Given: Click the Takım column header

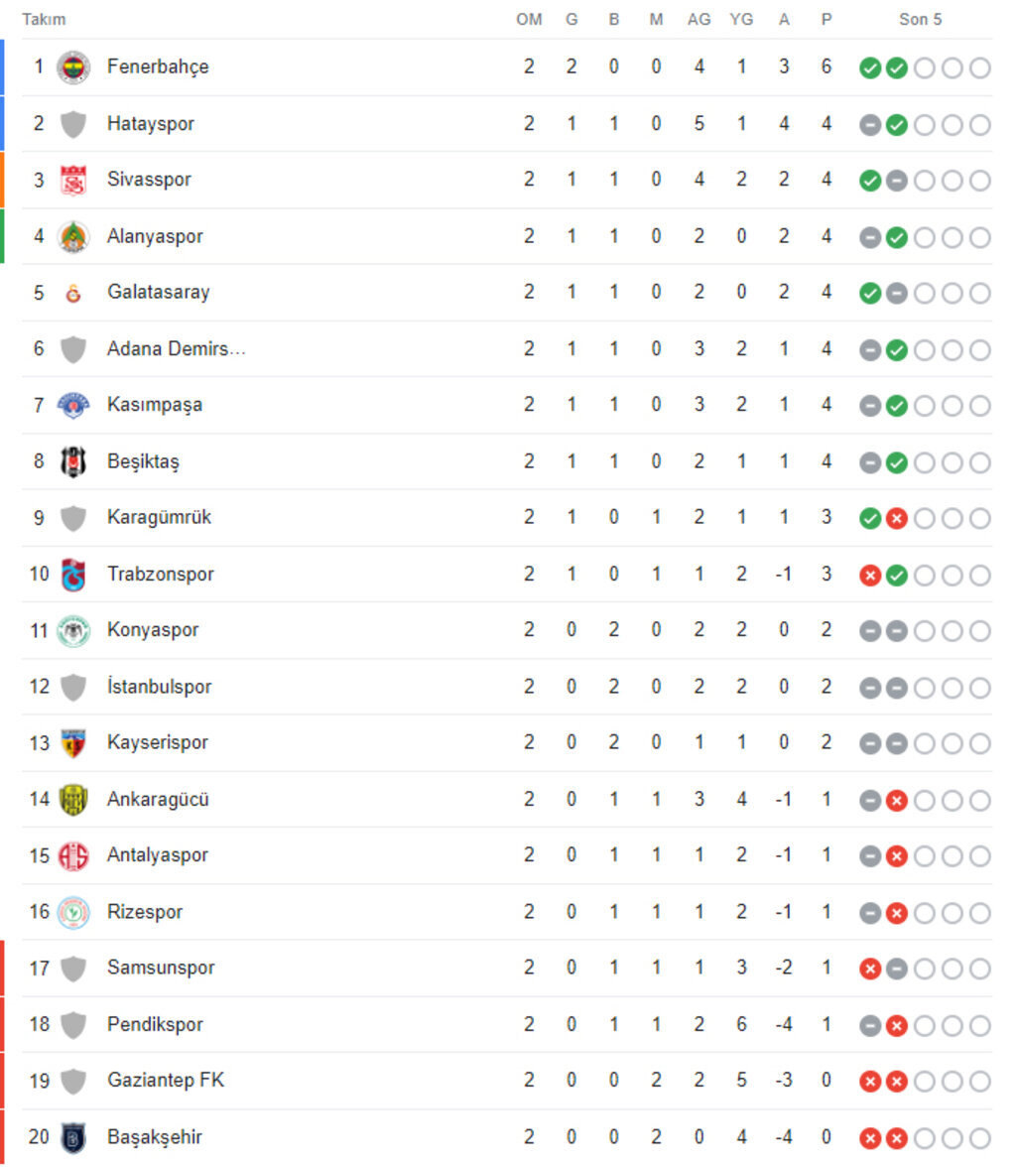Looking at the screenshot, I should (x=44, y=20).
